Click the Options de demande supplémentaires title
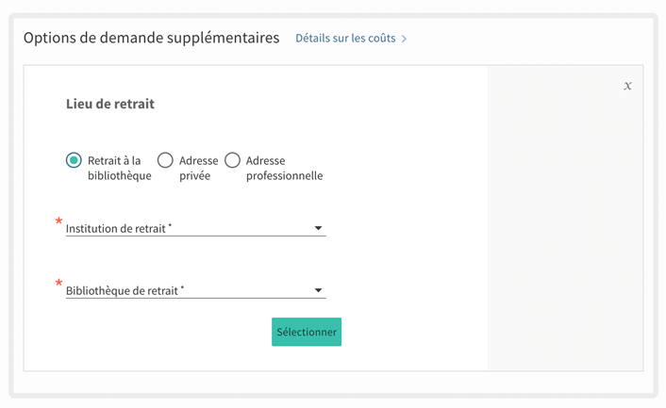This screenshot has height=408, width=666. 151,38
